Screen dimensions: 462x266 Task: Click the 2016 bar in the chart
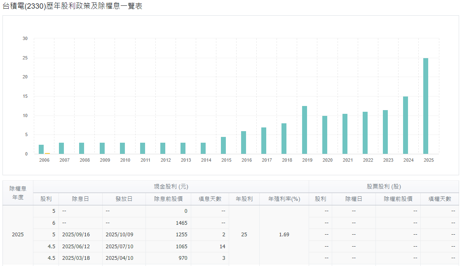pyautogui.click(x=244, y=142)
